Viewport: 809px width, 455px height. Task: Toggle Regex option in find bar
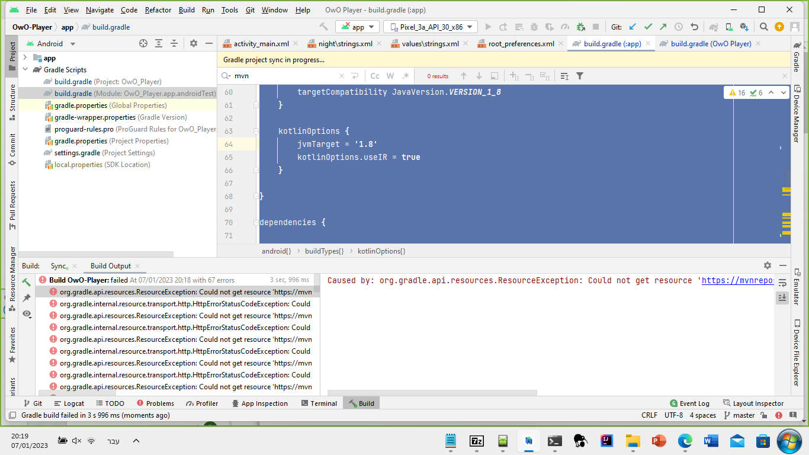point(406,76)
